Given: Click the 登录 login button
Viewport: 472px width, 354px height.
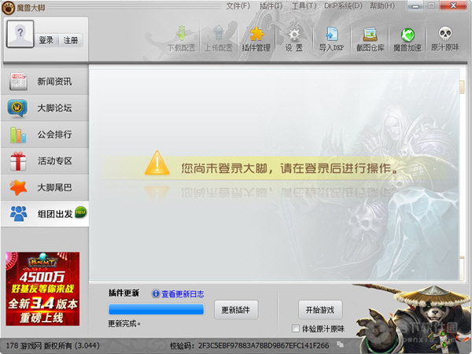Looking at the screenshot, I should 46,40.
